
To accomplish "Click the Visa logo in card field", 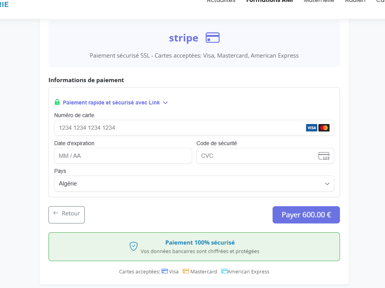I will pyautogui.click(x=311, y=127).
